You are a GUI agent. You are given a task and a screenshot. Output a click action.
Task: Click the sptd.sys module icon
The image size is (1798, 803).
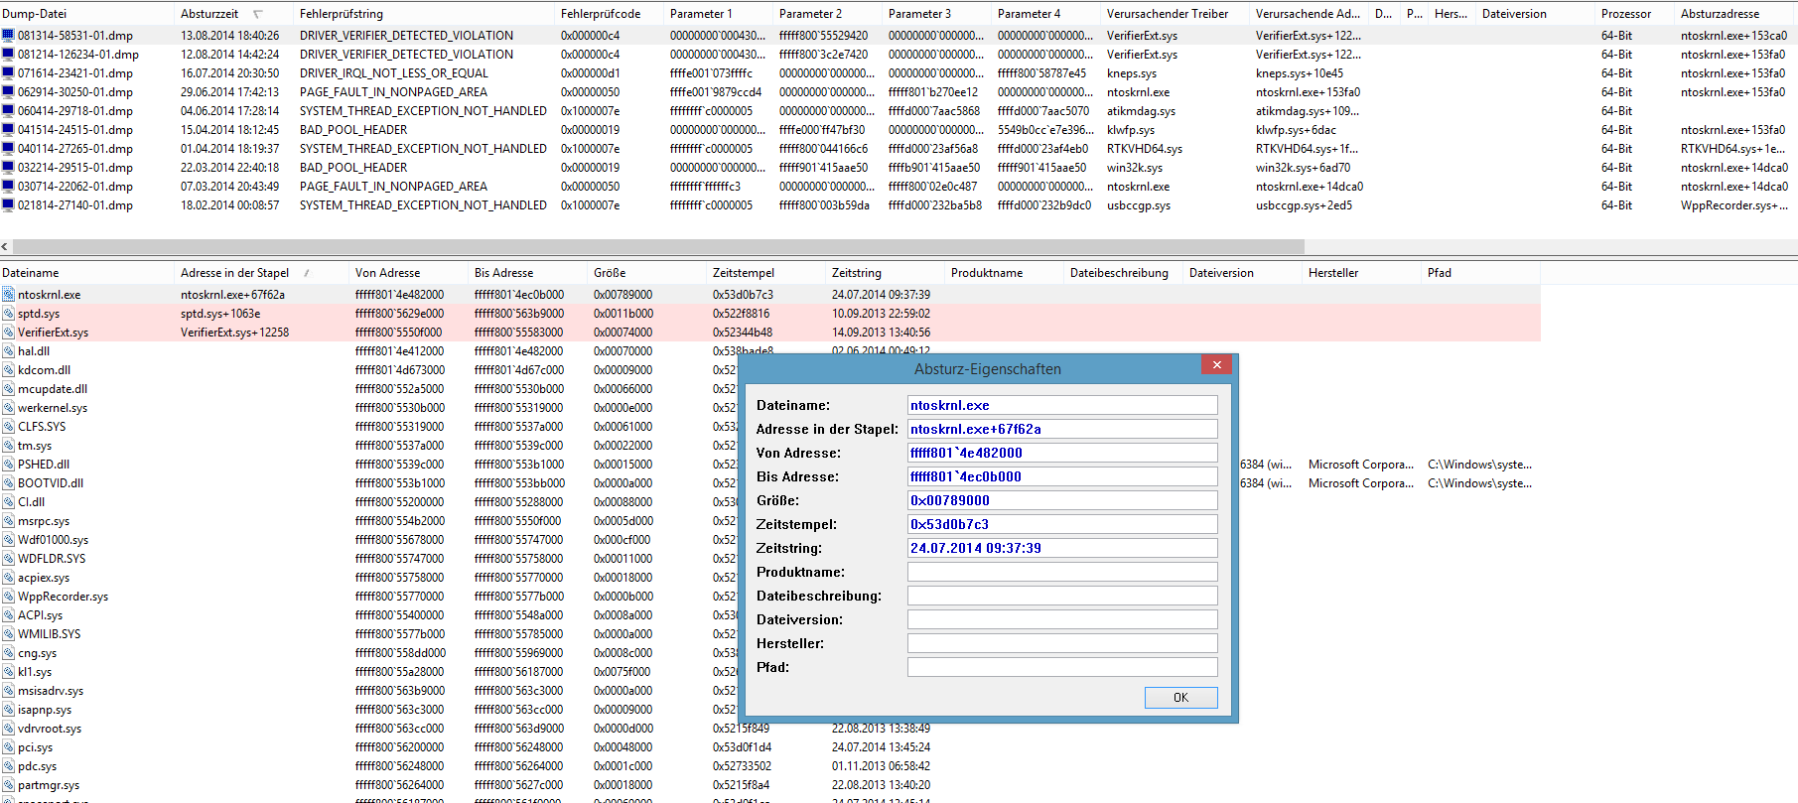(8, 313)
